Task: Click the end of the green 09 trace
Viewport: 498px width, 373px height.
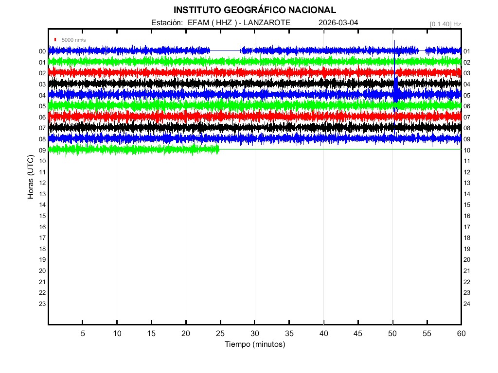Action: (218, 149)
